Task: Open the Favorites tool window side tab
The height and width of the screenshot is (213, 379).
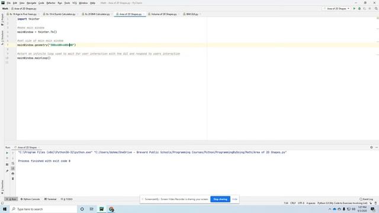Action: [2, 187]
